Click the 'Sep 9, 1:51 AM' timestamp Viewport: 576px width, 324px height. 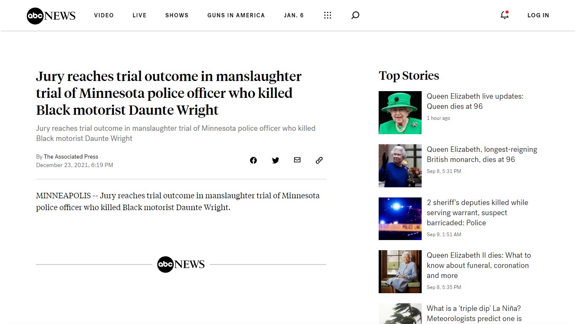(x=444, y=235)
